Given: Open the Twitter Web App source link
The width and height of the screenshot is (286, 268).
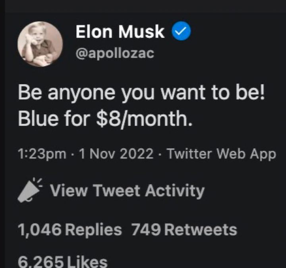Looking at the screenshot, I should (x=221, y=155).
